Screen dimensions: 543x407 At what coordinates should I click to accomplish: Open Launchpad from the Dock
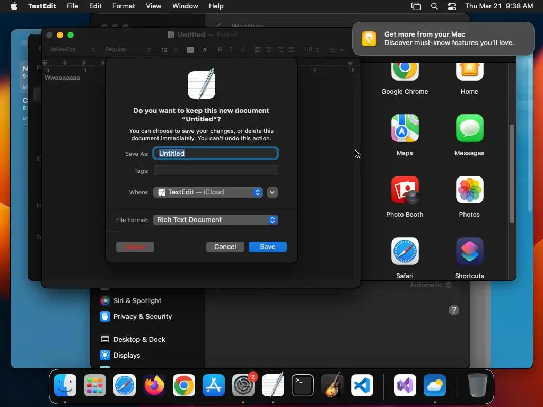click(x=95, y=385)
